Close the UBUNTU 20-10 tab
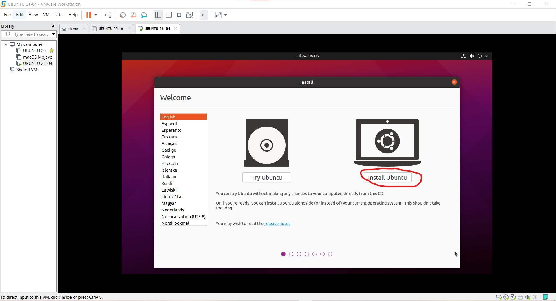 [130, 28]
